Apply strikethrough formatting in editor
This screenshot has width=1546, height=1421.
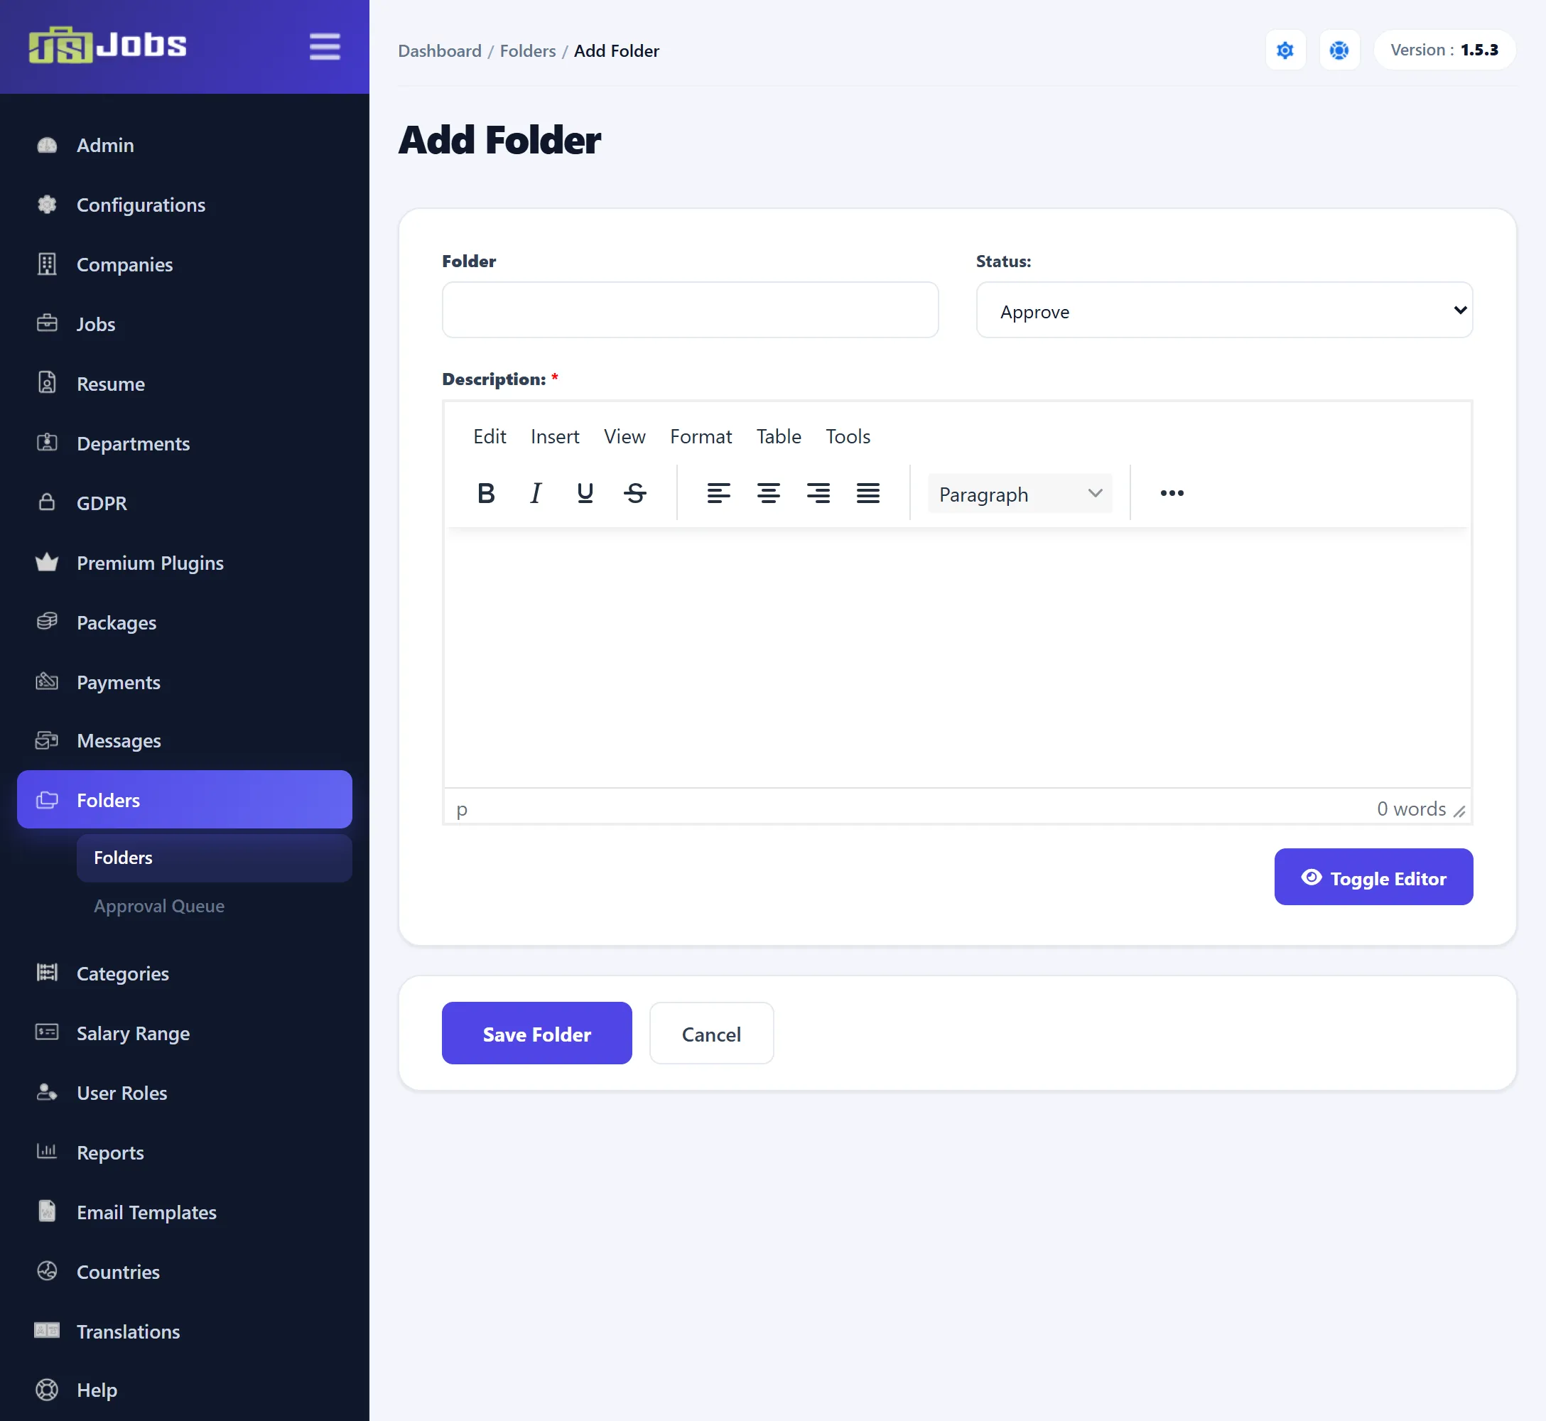point(635,493)
